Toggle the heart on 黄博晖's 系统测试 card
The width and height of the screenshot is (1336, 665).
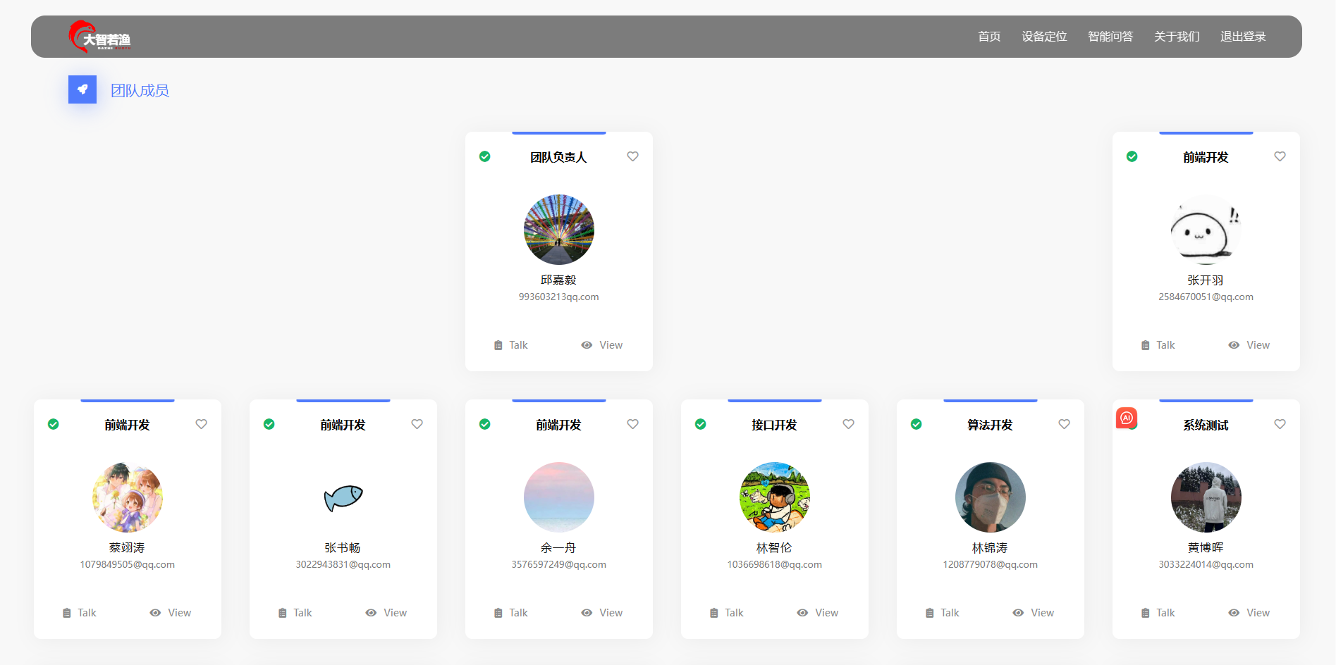click(x=1280, y=424)
